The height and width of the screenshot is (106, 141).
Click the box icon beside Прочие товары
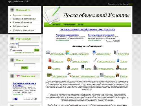point(69,60)
